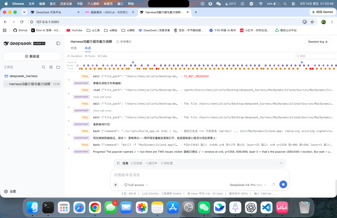Open Chrome three-dot menu
337x218 pixels.
(x=332, y=22)
